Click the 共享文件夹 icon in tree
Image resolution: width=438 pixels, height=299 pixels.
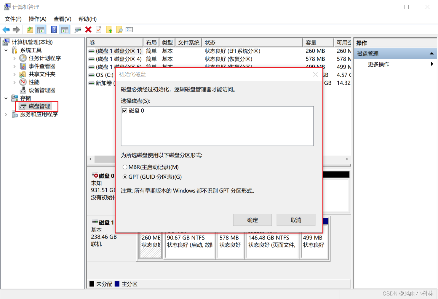23,74
